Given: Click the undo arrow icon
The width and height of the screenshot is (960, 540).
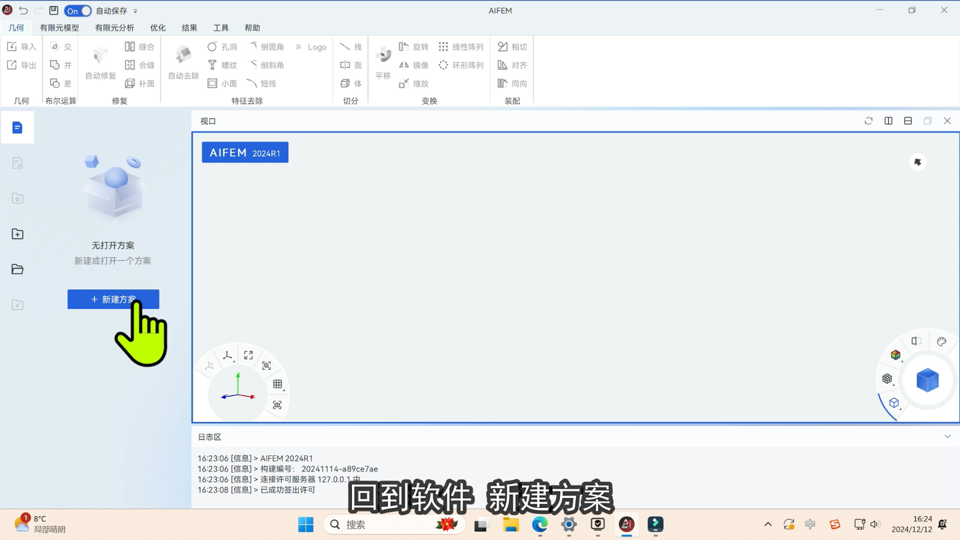Looking at the screenshot, I should coord(23,11).
